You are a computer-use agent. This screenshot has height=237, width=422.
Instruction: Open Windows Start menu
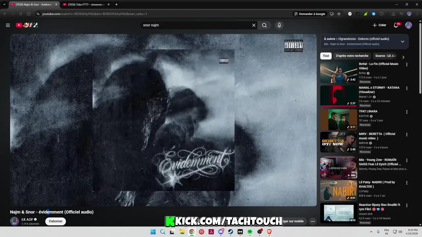[x=153, y=232]
